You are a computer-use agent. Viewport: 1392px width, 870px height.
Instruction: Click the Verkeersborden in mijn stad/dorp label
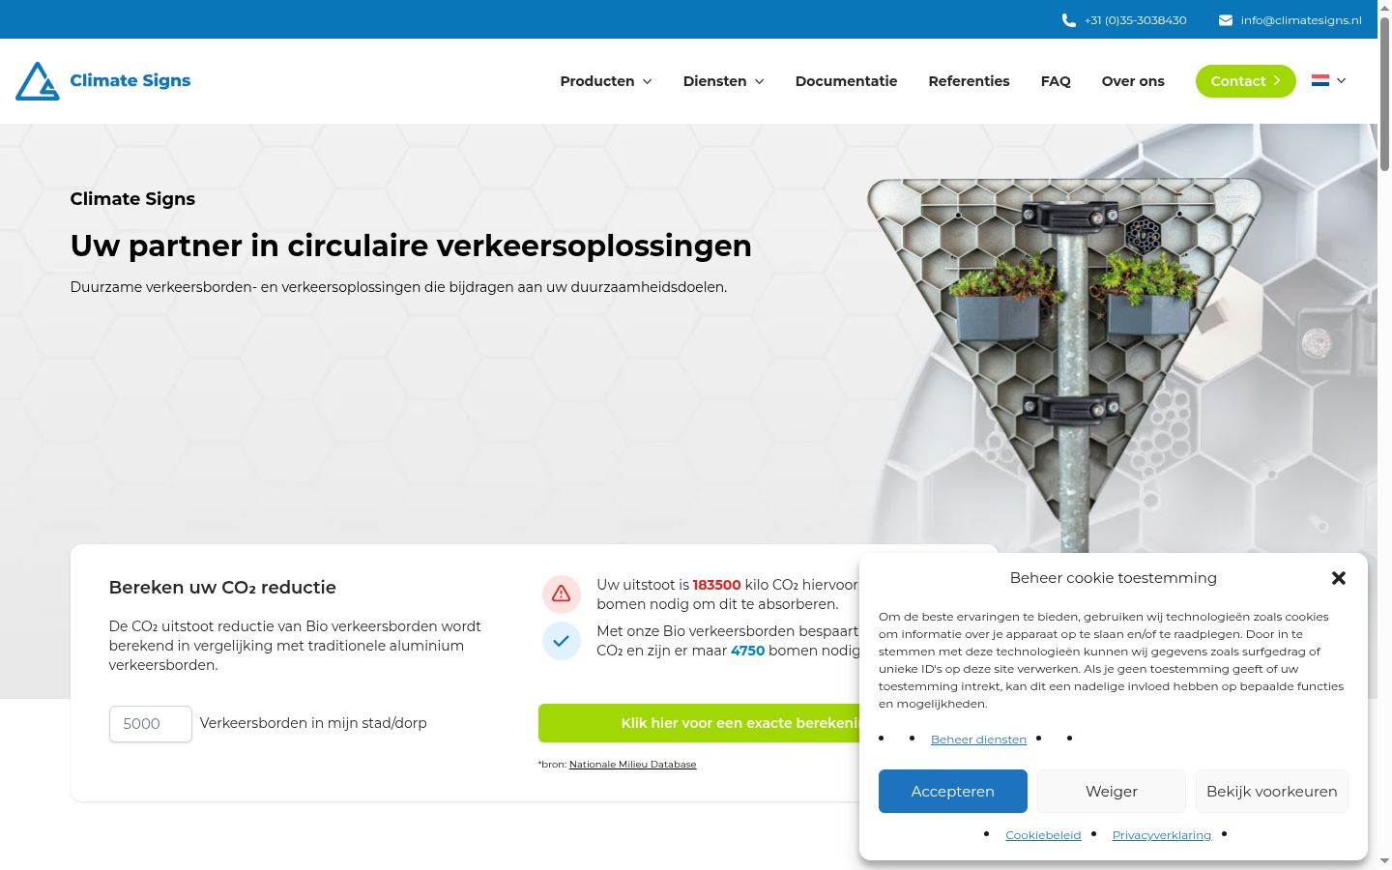313,723
